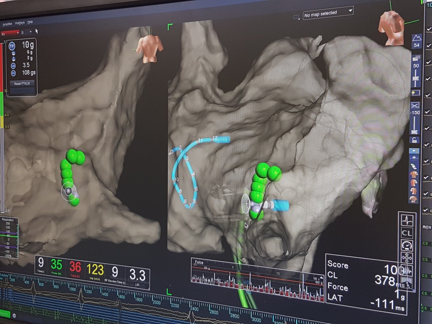432x324 pixels.
Task: Click the four-way move arrows icon
Action: point(407,258)
